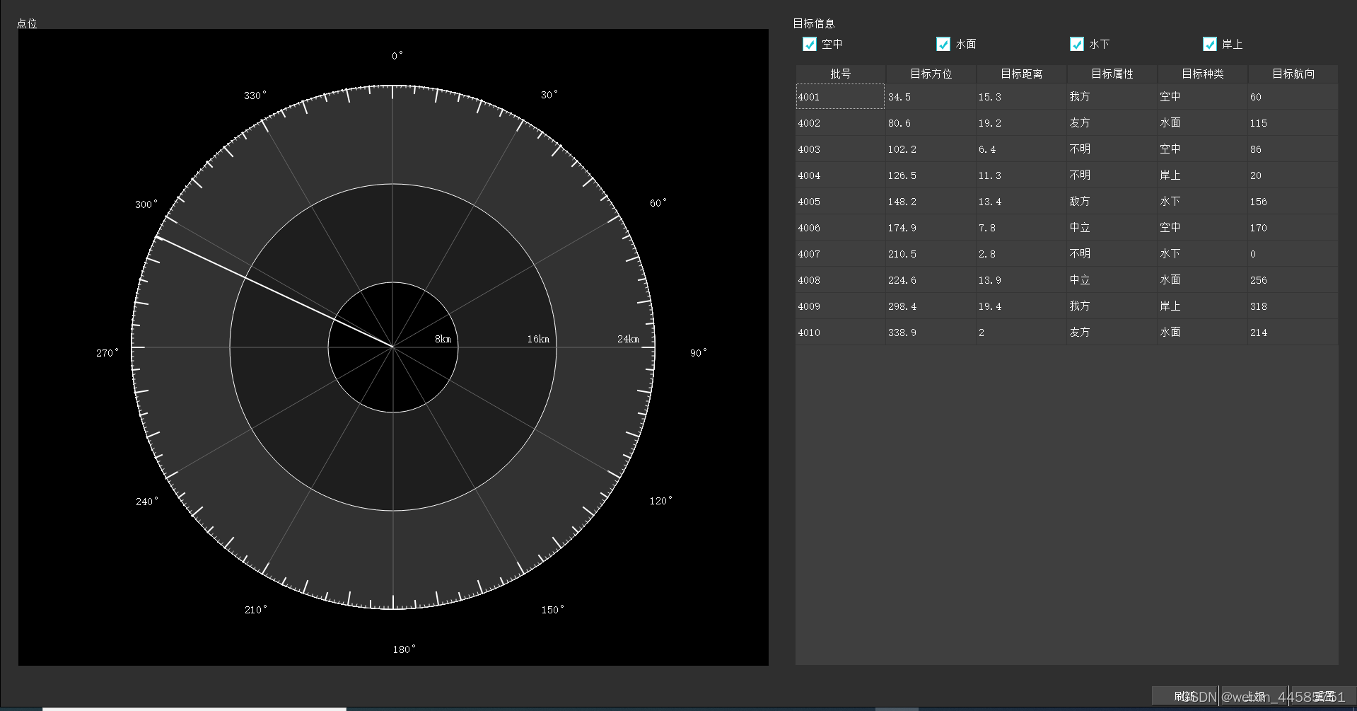Click heading value 214 in row 4010
Screen dimensions: 1357x711
[x=1293, y=333]
